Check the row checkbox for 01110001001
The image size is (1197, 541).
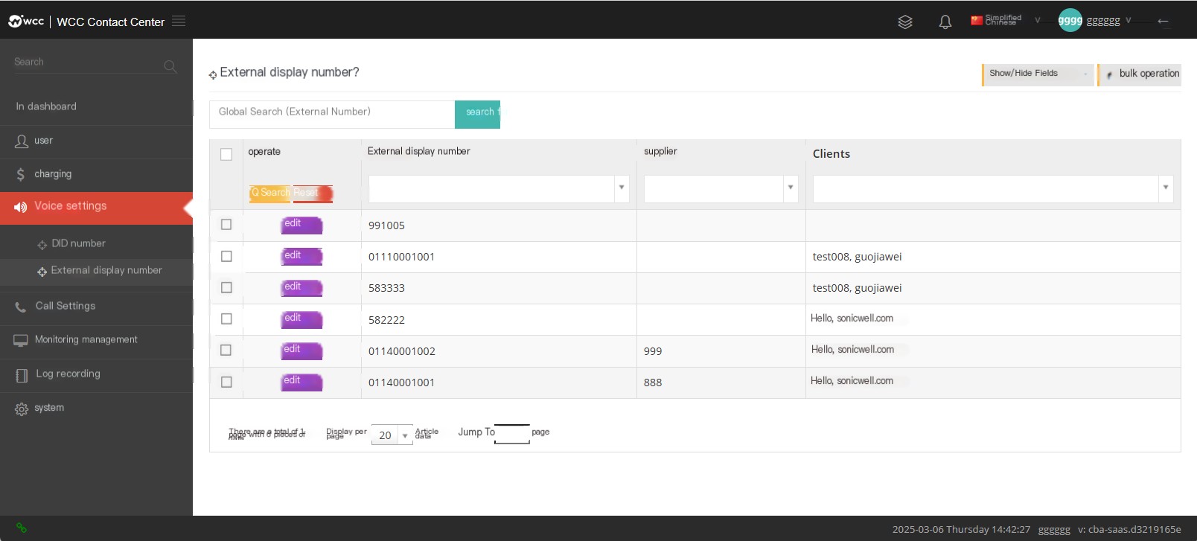click(x=226, y=256)
